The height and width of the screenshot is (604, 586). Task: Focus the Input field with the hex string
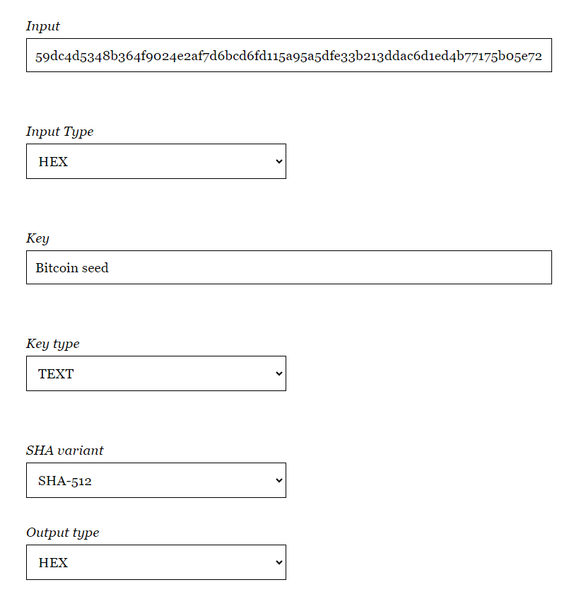[x=289, y=55]
